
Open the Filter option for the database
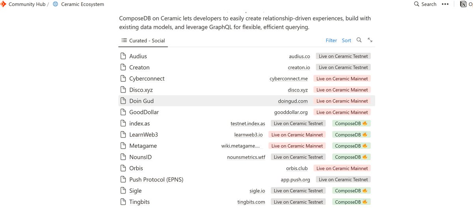coord(331,41)
